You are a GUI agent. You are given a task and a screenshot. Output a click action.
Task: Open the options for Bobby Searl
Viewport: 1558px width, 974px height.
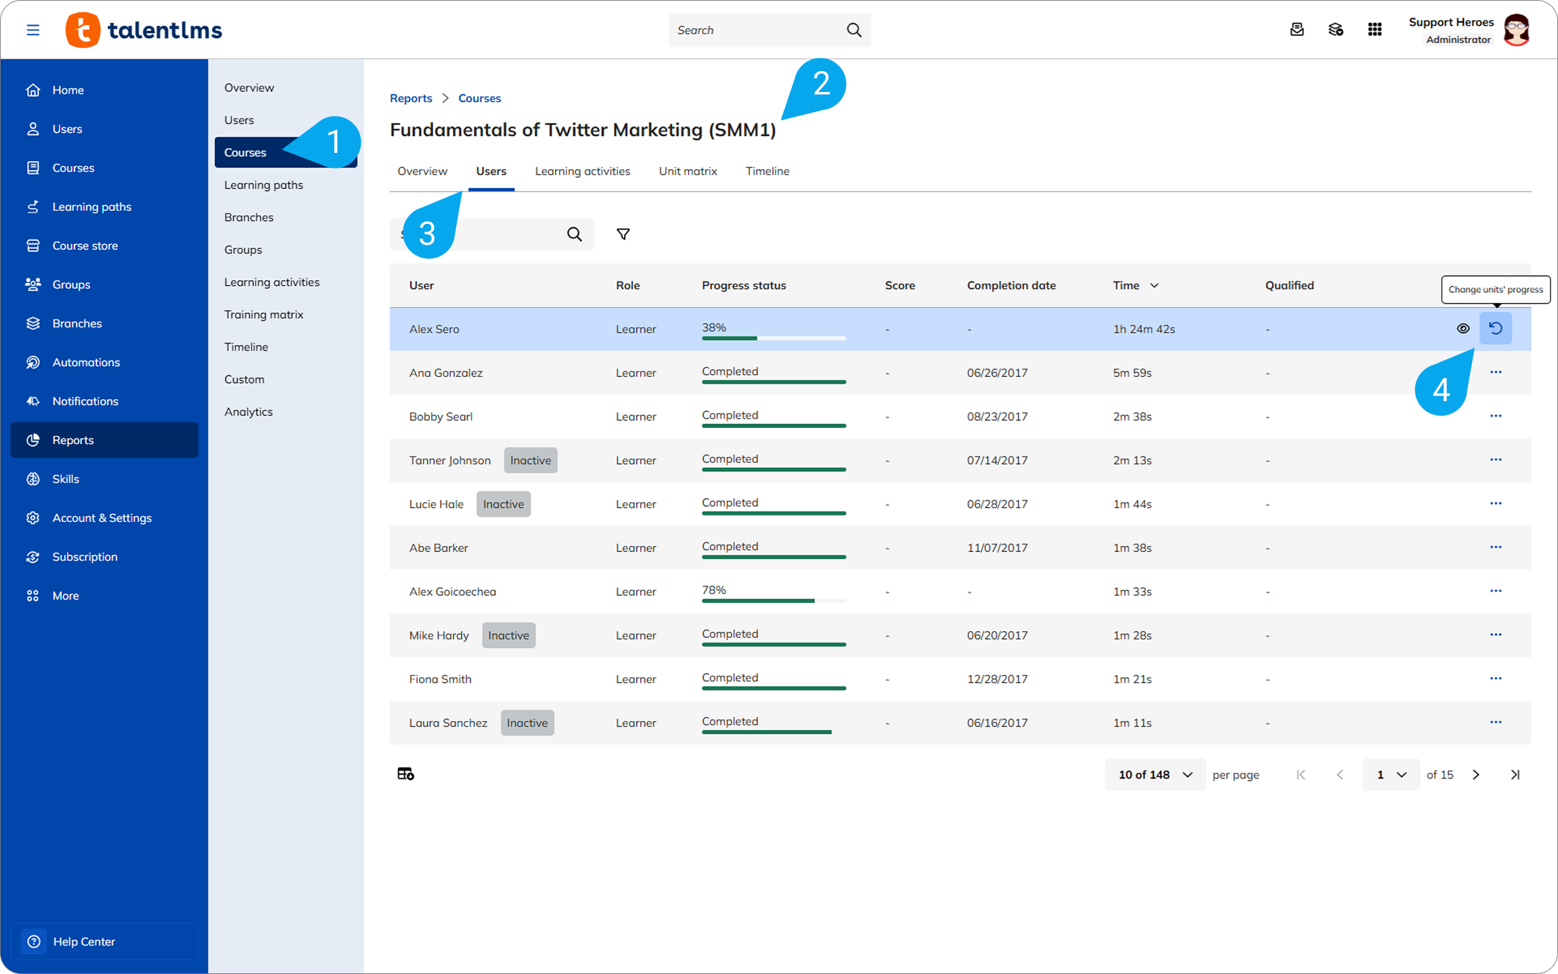[x=1495, y=416]
